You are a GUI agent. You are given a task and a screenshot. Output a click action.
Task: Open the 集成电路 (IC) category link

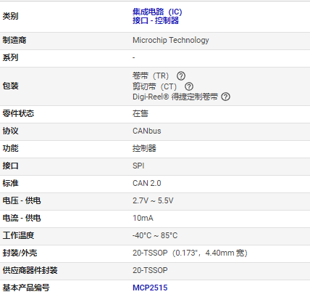[157, 12]
